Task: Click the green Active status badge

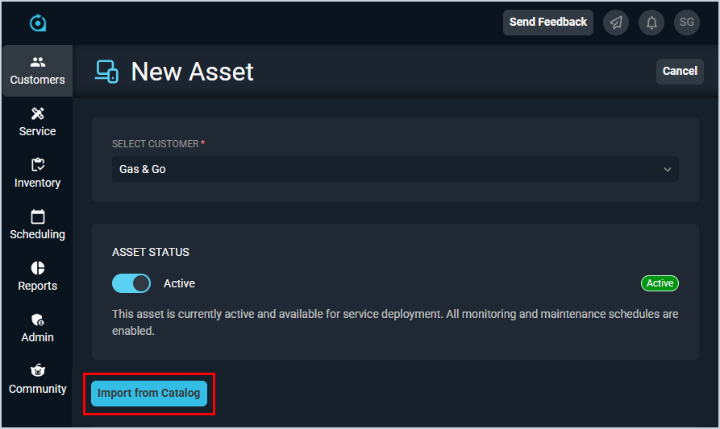Action: [x=660, y=283]
